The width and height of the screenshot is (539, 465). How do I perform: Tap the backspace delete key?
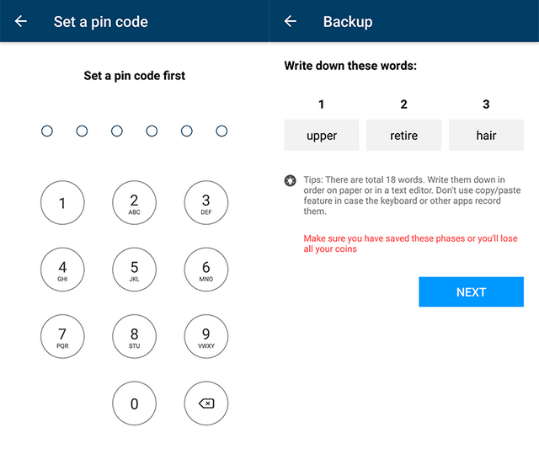206,404
